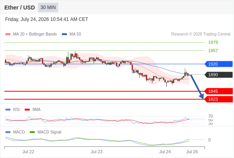Click the Ether / USD chart title
The width and height of the screenshot is (234, 158).
pos(19,8)
